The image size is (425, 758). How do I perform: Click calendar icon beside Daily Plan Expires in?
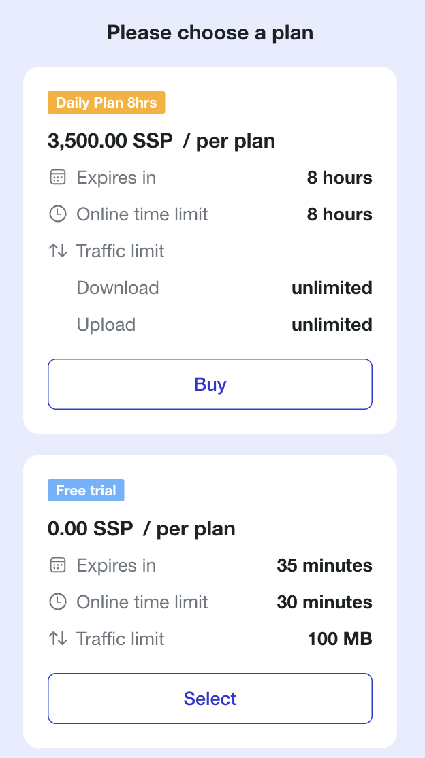[58, 178]
